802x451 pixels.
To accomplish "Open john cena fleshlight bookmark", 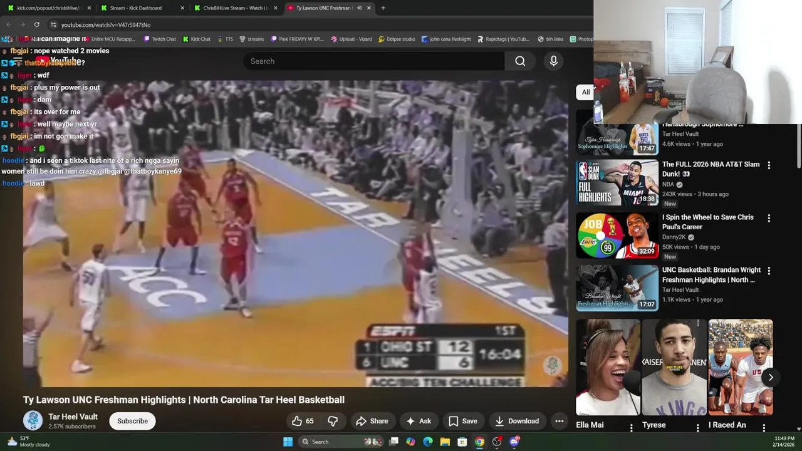I will coord(446,39).
